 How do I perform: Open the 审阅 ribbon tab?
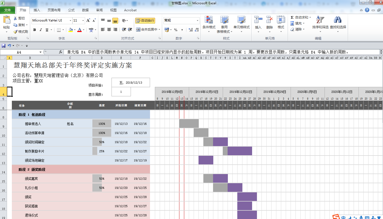coord(99,10)
